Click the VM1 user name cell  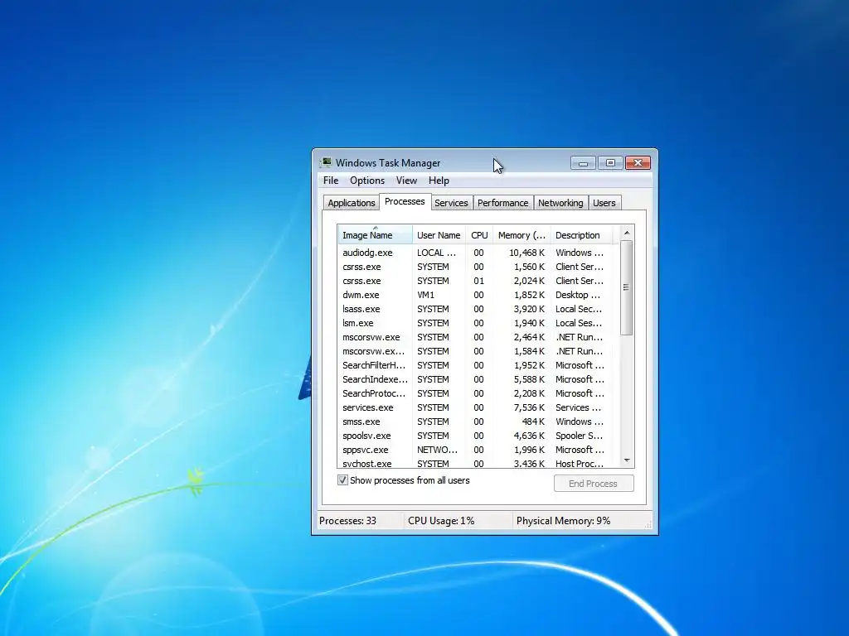point(425,295)
